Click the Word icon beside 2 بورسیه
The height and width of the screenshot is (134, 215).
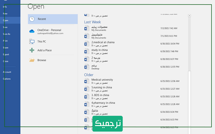(87, 59)
